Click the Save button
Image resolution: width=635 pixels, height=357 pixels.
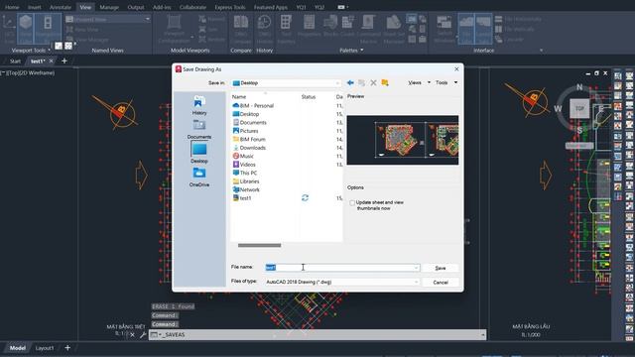click(x=441, y=268)
